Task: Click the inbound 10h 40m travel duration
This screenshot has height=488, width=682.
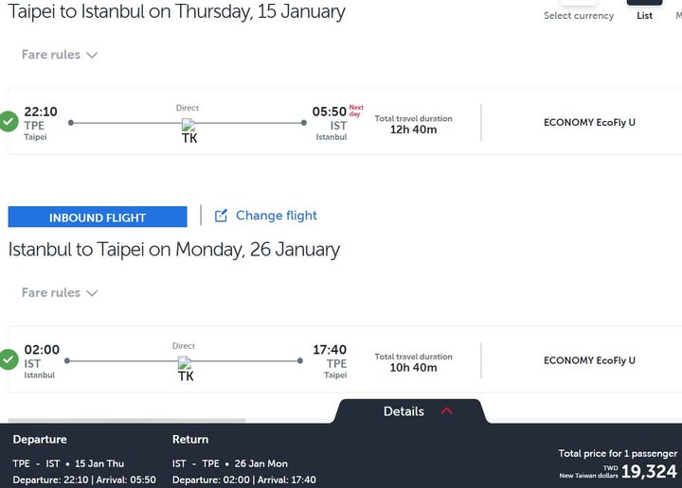Action: [x=413, y=367]
